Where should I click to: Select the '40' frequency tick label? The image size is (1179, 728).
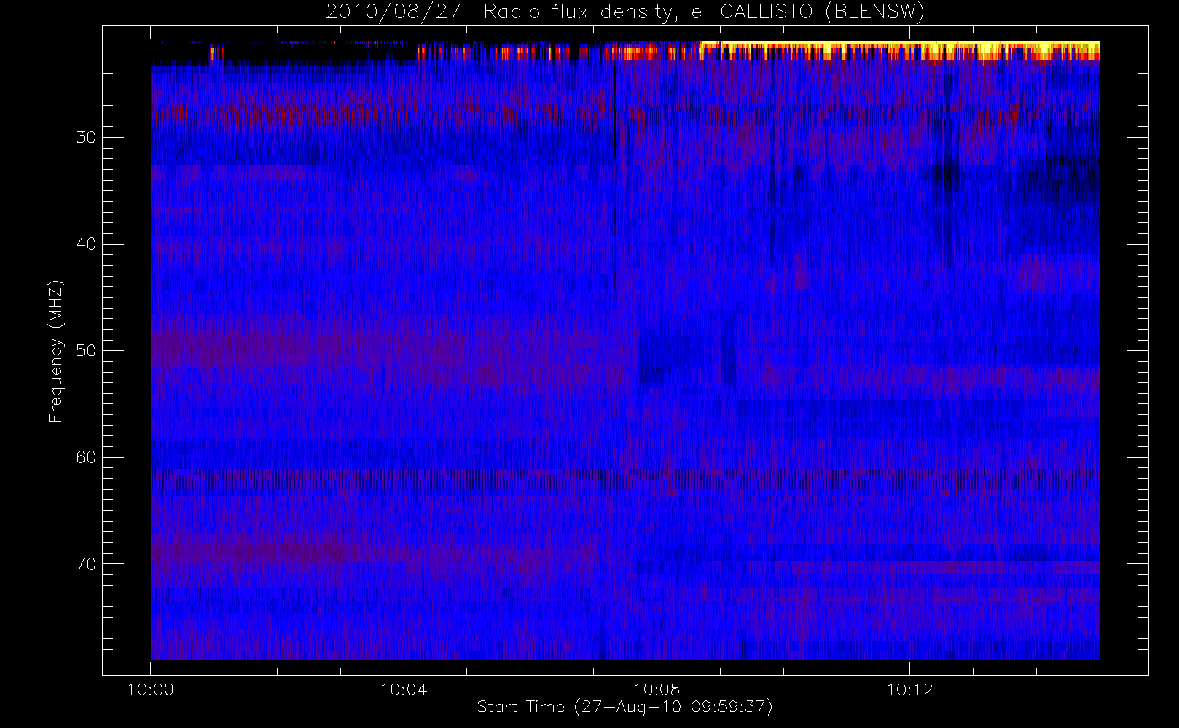point(86,244)
